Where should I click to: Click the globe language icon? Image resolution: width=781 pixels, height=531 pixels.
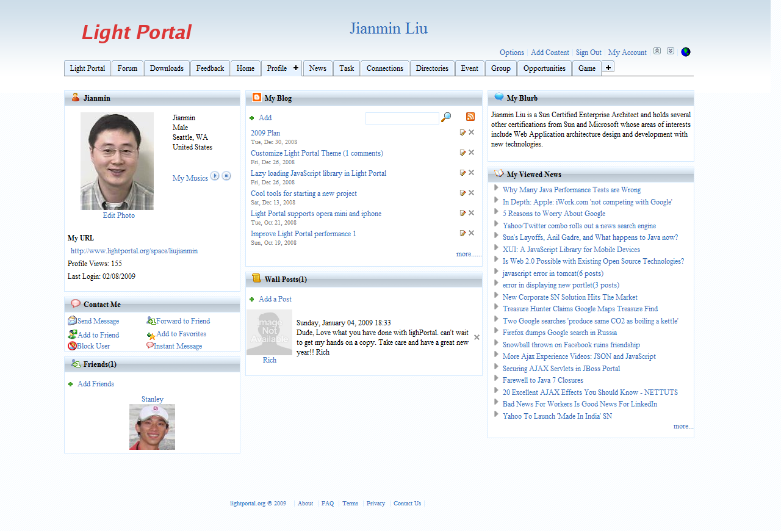686,52
